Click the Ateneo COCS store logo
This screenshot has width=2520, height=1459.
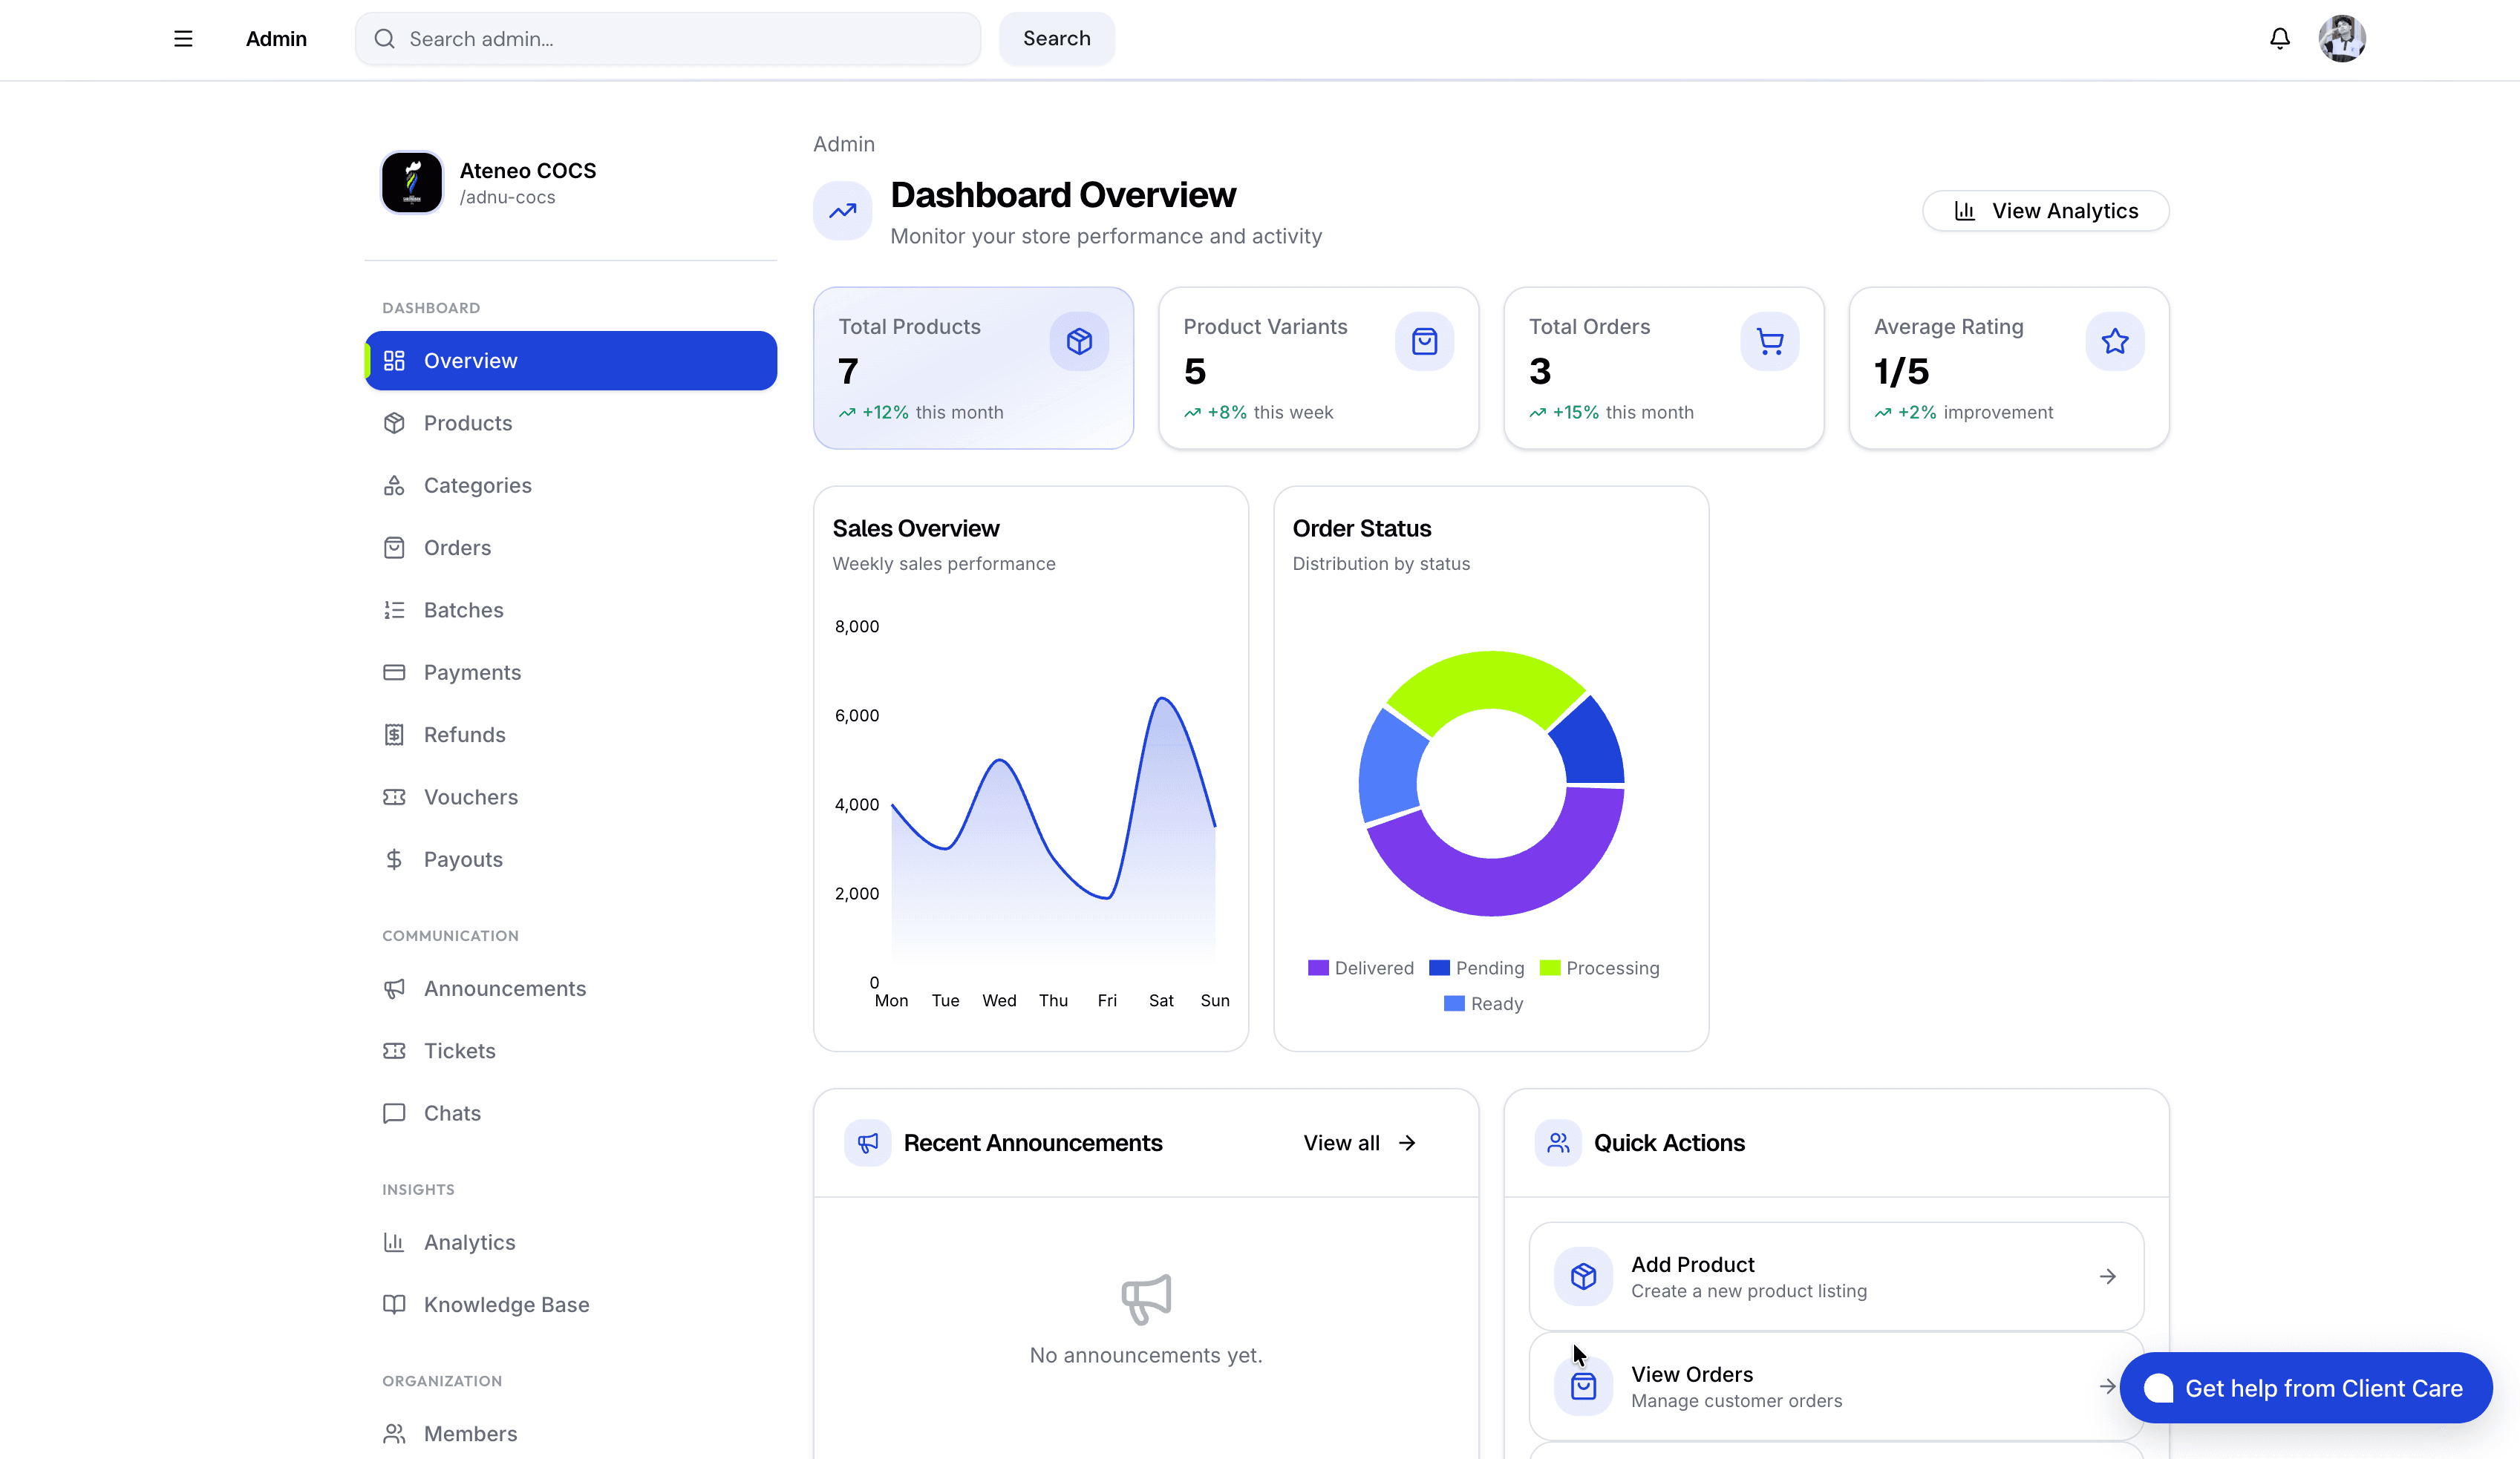point(411,183)
